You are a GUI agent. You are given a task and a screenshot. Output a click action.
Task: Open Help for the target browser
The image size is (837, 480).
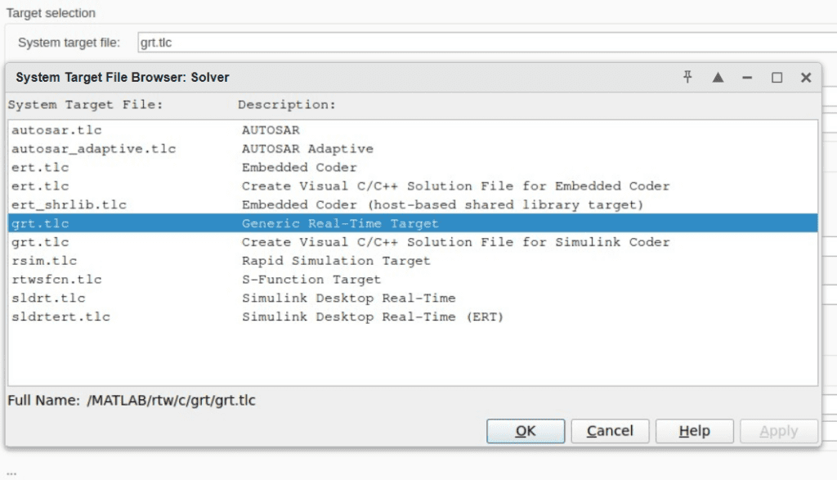click(x=694, y=431)
